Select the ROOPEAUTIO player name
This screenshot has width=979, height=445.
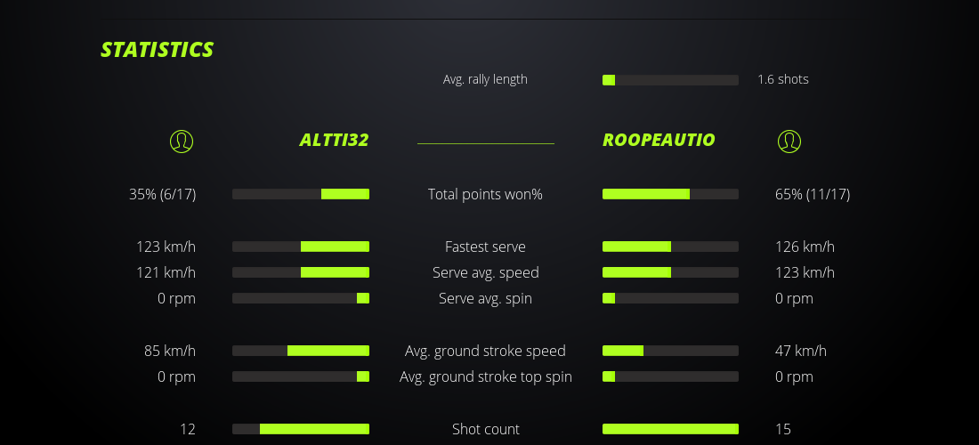pyautogui.click(x=659, y=141)
